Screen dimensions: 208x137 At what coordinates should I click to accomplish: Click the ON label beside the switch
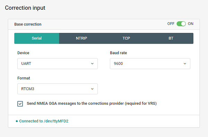190,24
